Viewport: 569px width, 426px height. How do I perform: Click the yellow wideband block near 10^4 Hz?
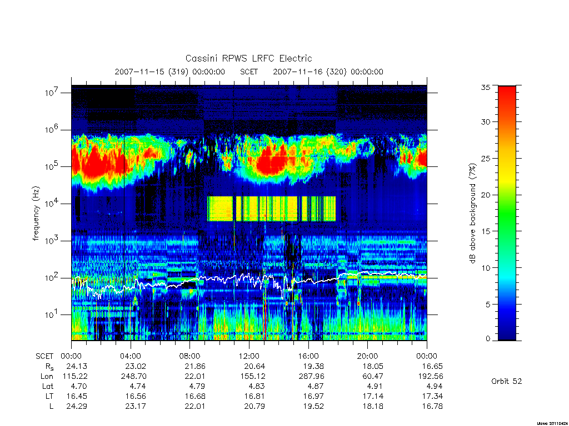[x=271, y=209]
